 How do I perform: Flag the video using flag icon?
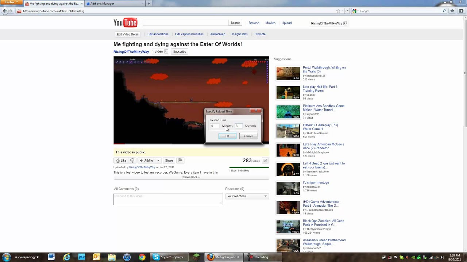coord(180,160)
